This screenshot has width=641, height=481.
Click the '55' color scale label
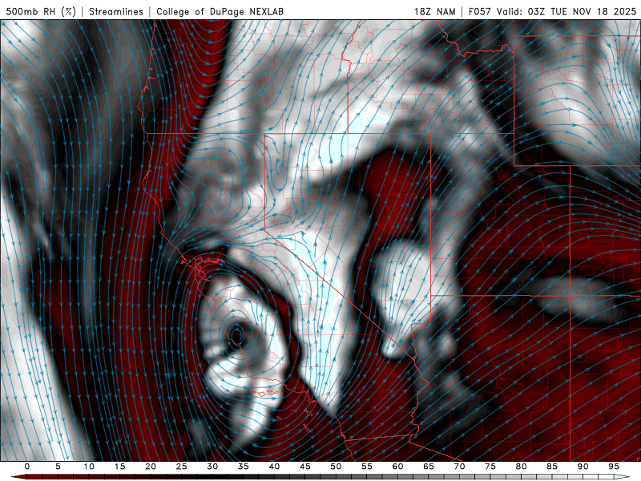[x=367, y=467]
